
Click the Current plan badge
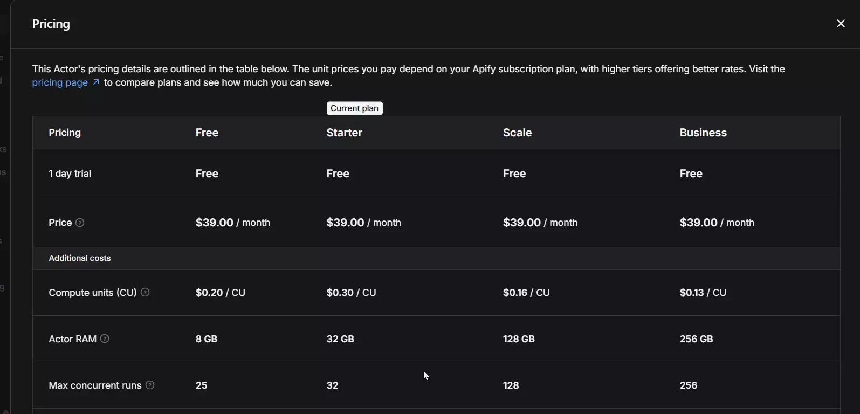point(354,108)
